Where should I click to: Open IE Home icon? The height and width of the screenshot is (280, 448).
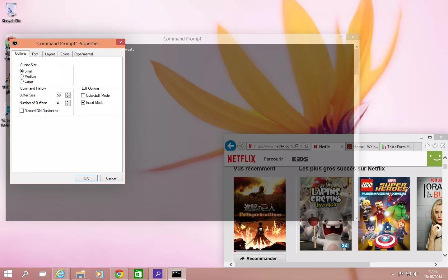pos(427,146)
